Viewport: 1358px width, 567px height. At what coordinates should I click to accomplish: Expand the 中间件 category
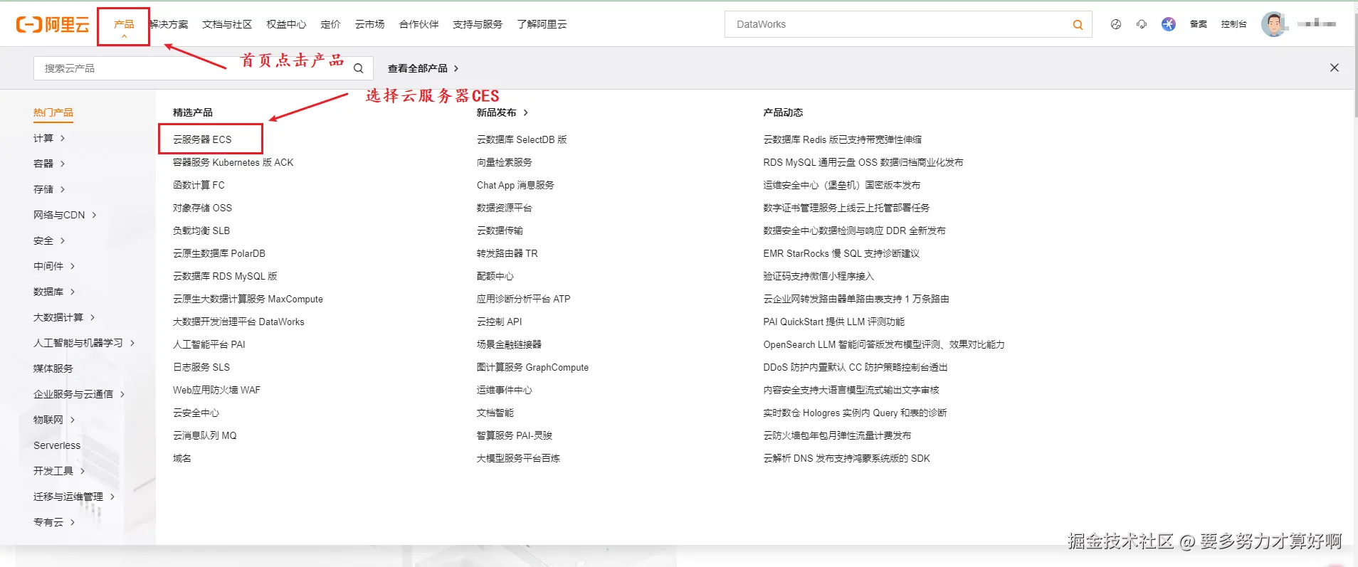(54, 266)
